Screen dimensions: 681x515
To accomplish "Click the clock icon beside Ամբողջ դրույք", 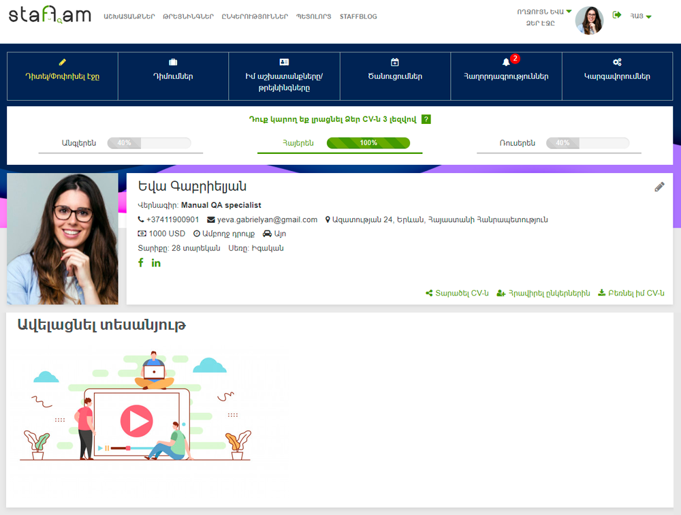I will [197, 234].
